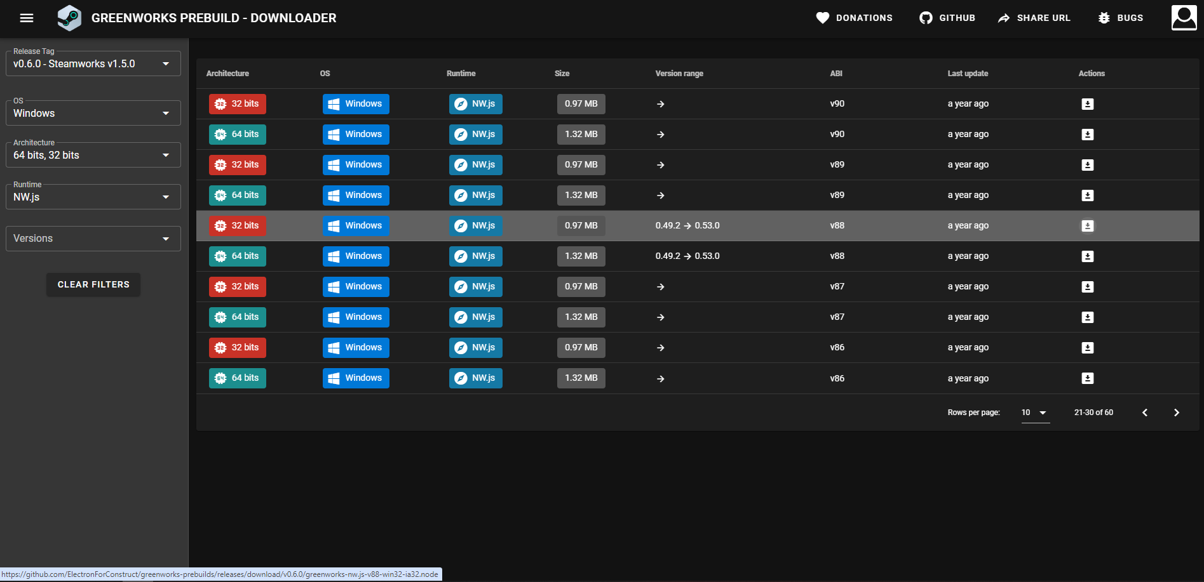1204x582 pixels.
Task: Click the 0.49.2 → 0.53.0 range in 64 bits row
Action: [x=687, y=256]
